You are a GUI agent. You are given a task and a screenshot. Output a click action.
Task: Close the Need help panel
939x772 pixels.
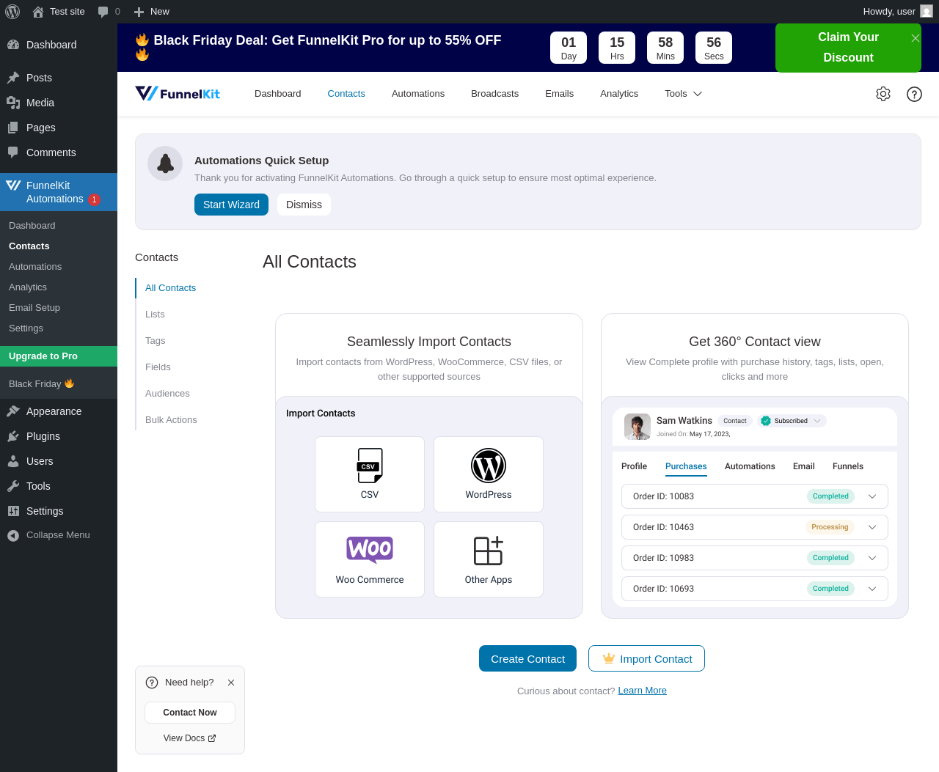pyautogui.click(x=231, y=683)
